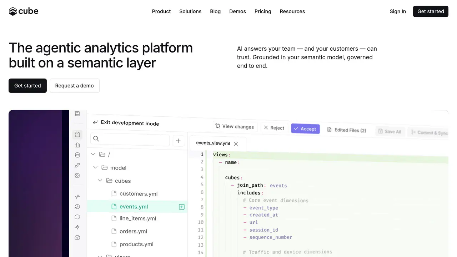The height and width of the screenshot is (257, 457).
Task: Select events.yml in the file tree
Action: pyautogui.click(x=134, y=207)
